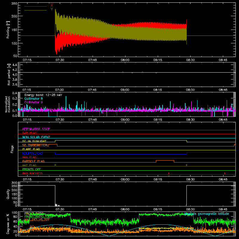239x239 pixels.
Task: Click the orange MAX_DET_VS_TOT legend text
Action: pyautogui.click(x=37, y=220)
